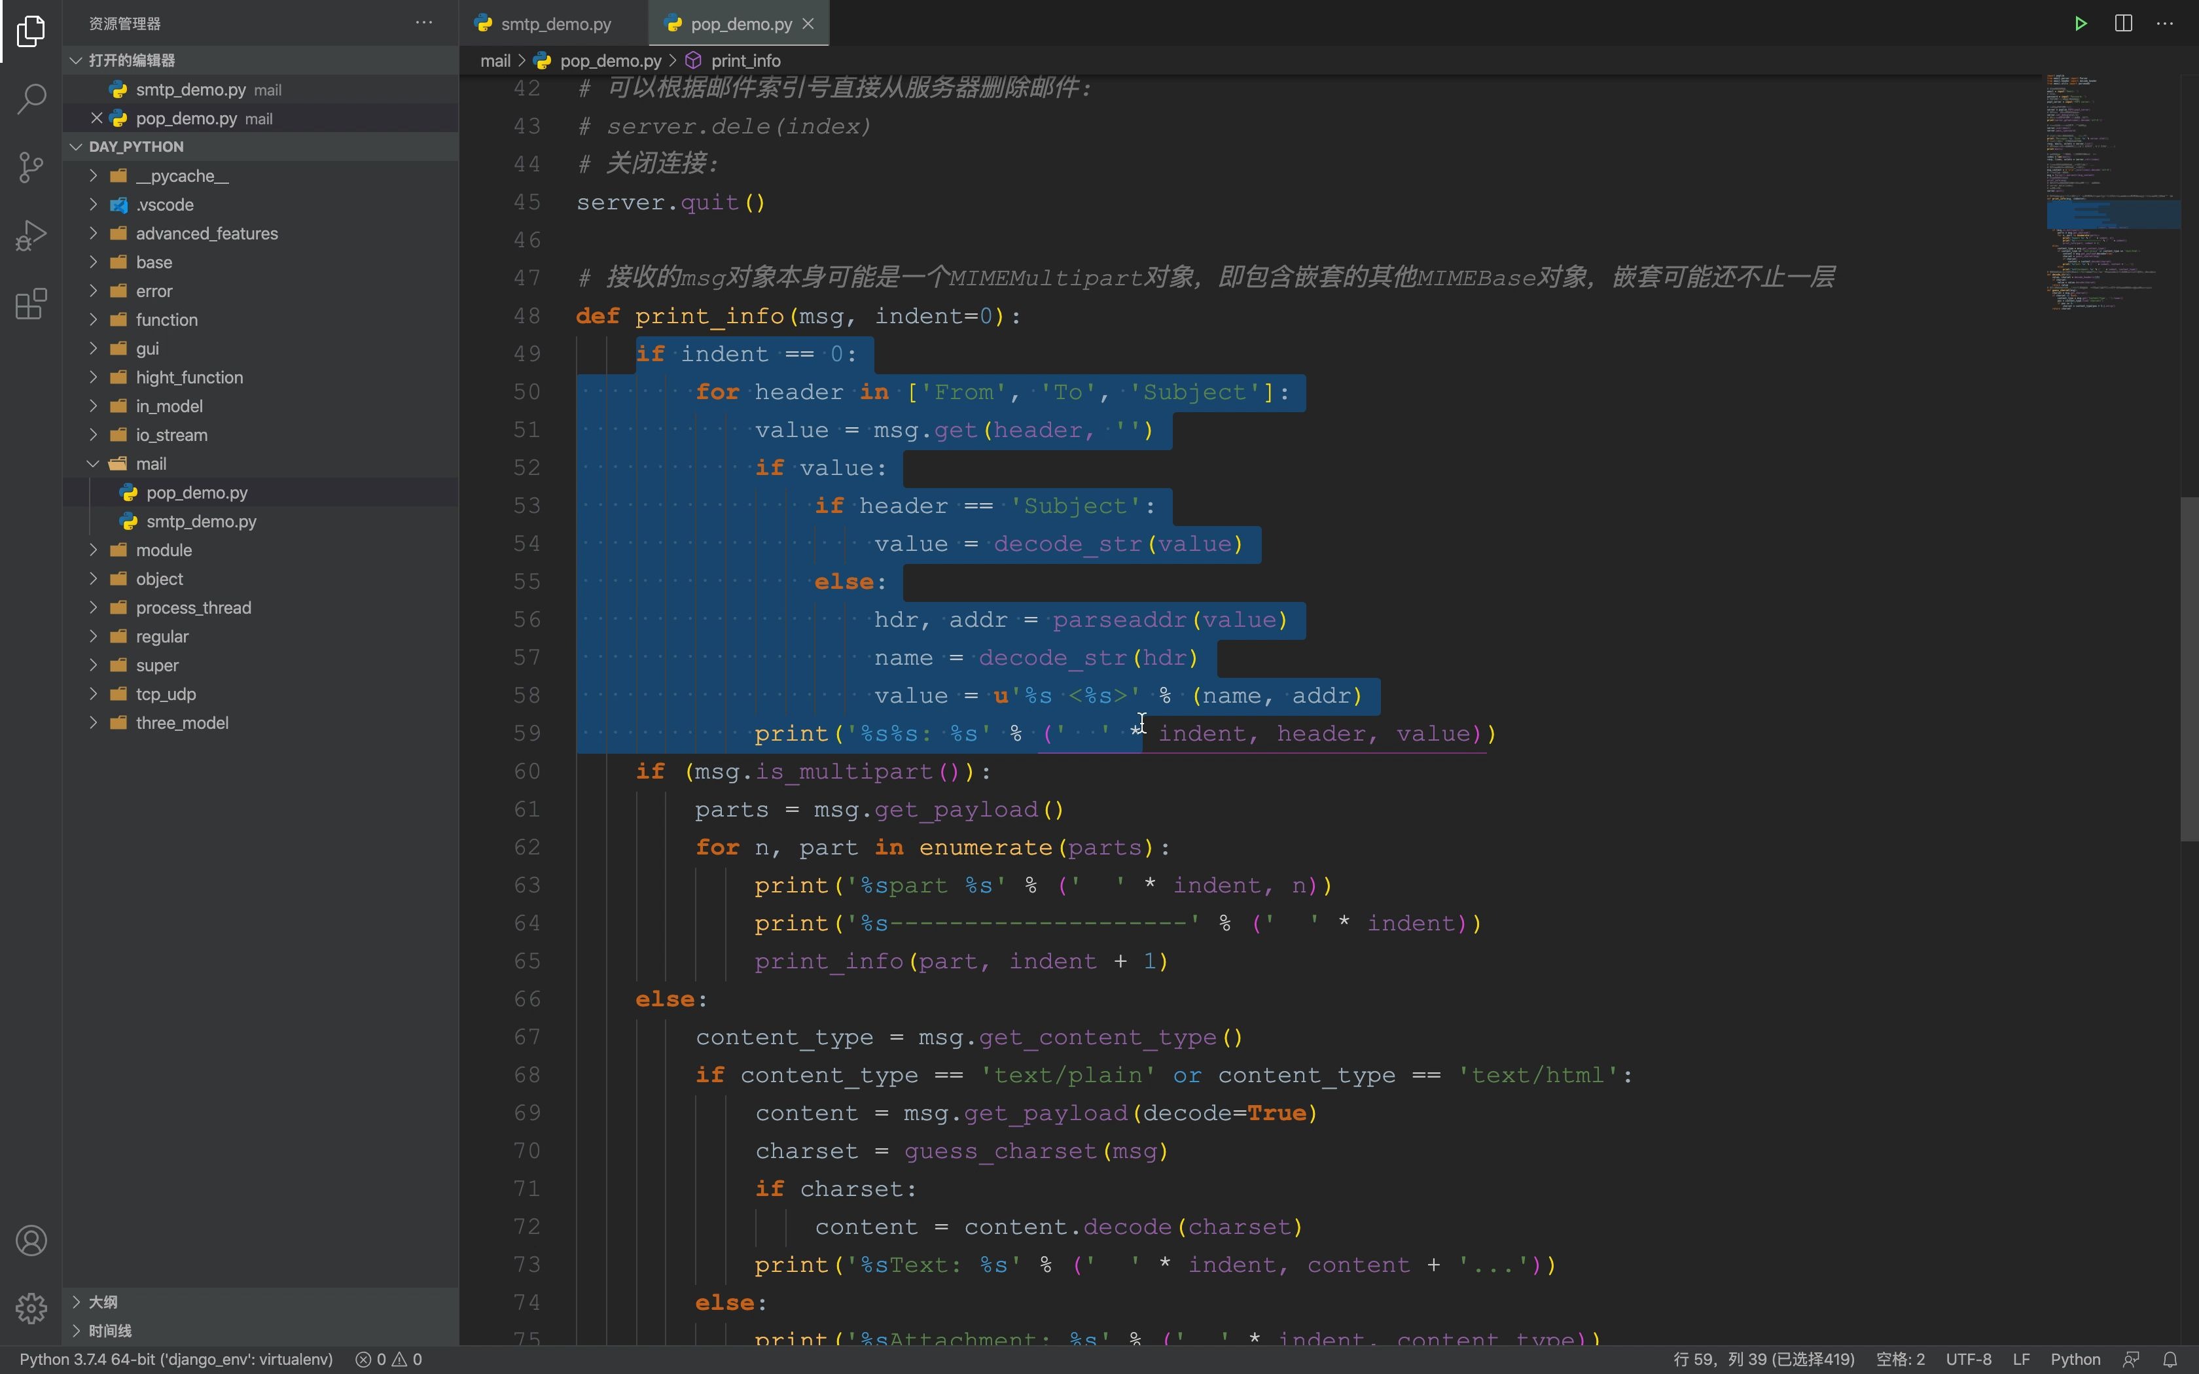Image resolution: width=2199 pixels, height=1374 pixels.
Task: Open Source Control from the activity bar
Action: (30, 166)
